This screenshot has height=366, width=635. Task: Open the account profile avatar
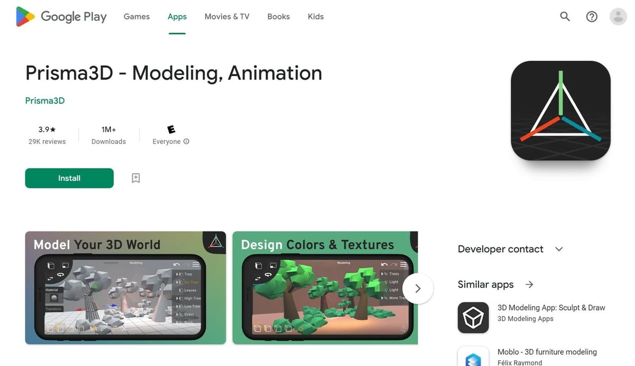pos(618,16)
